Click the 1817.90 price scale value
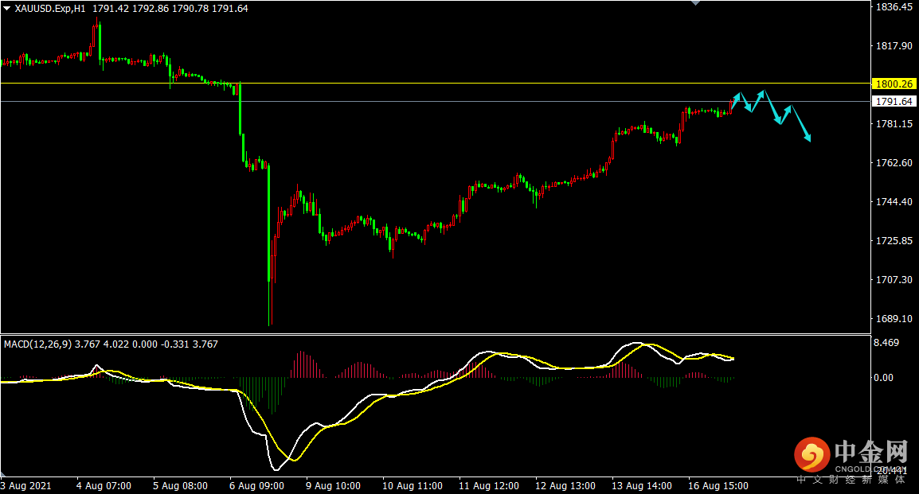919x494 pixels. 894,45
